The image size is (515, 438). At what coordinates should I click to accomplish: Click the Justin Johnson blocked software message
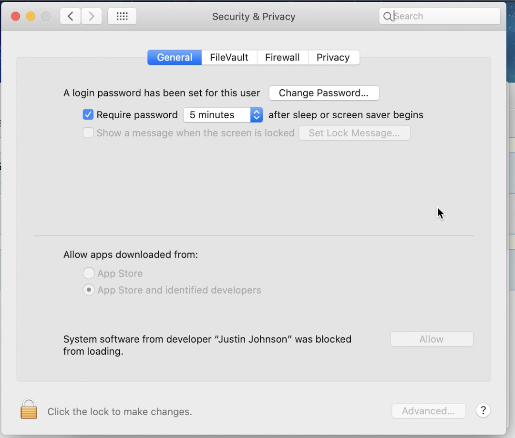pos(207,345)
